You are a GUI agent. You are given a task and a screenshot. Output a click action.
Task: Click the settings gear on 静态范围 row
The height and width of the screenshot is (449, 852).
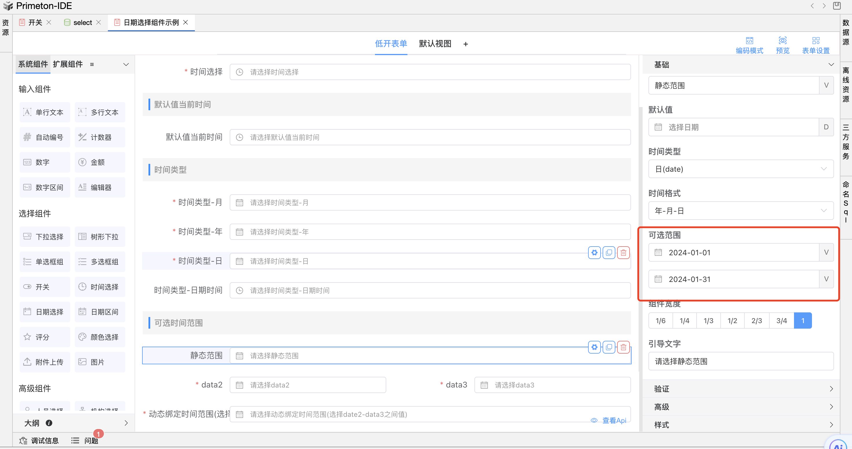click(594, 347)
